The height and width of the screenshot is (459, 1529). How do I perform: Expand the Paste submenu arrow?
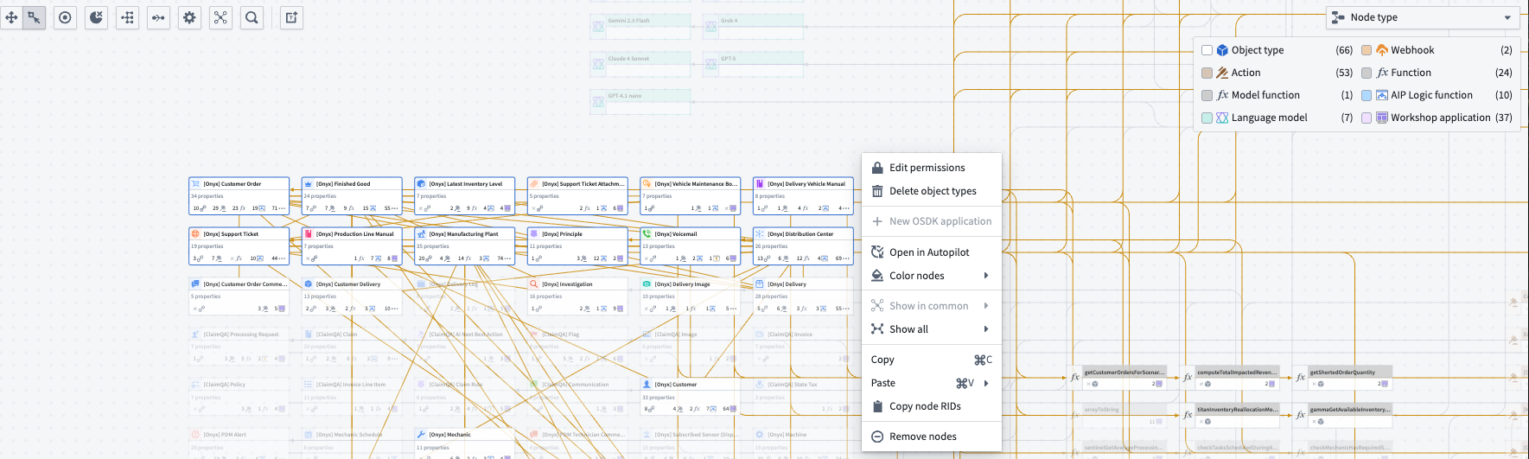click(x=986, y=383)
